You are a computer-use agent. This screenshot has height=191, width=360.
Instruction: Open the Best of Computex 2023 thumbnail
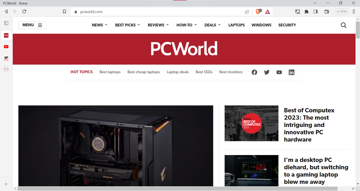(x=251, y=123)
